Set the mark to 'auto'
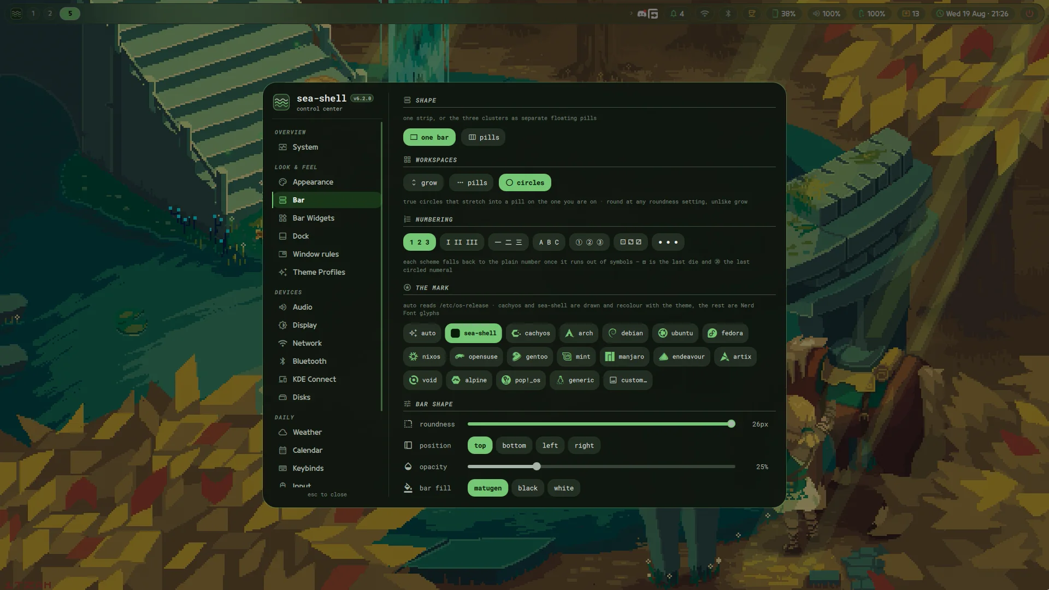 (422, 333)
